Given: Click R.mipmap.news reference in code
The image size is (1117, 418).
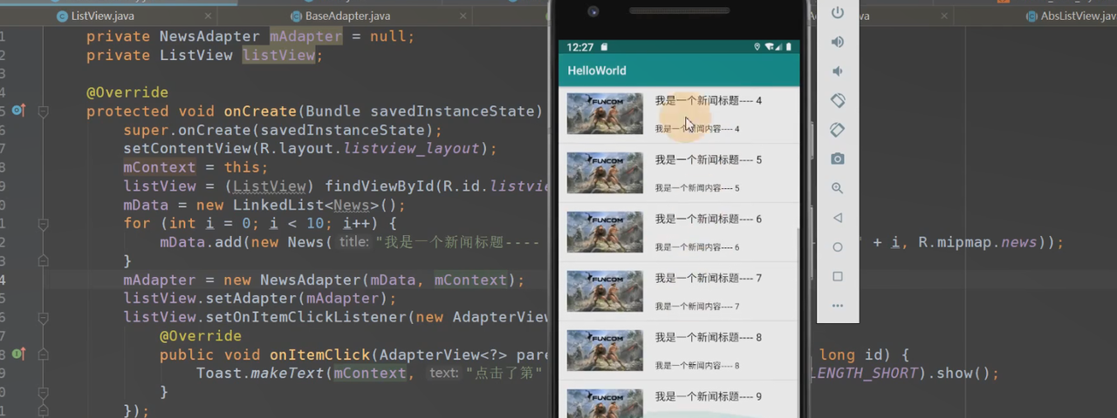Looking at the screenshot, I should coord(978,243).
